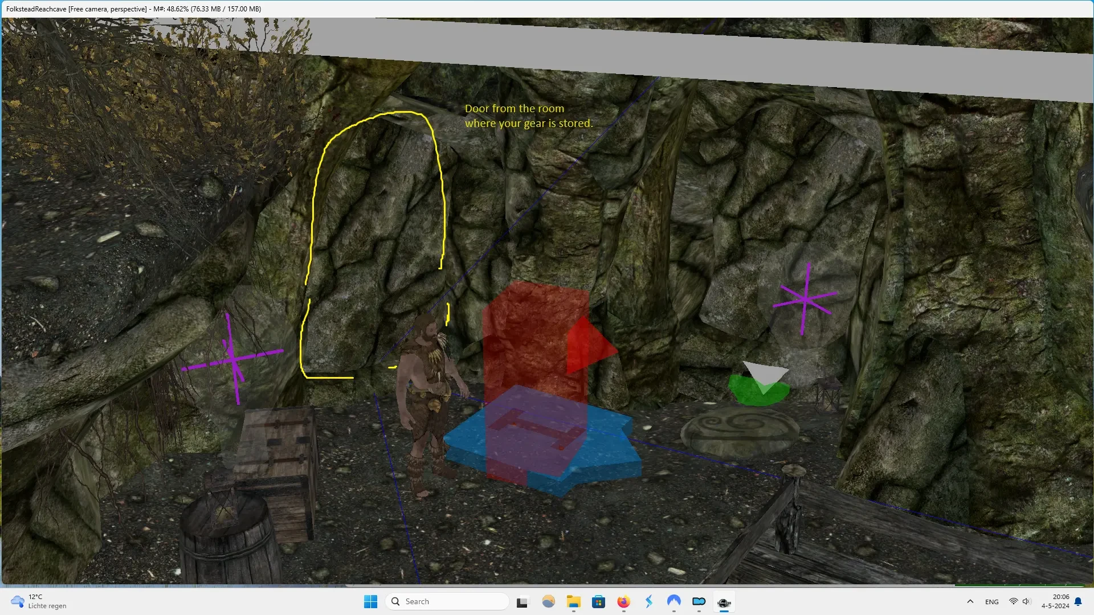The height and width of the screenshot is (615, 1094).
Task: Open the weather widget showing 12°C
Action: pyautogui.click(x=40, y=601)
